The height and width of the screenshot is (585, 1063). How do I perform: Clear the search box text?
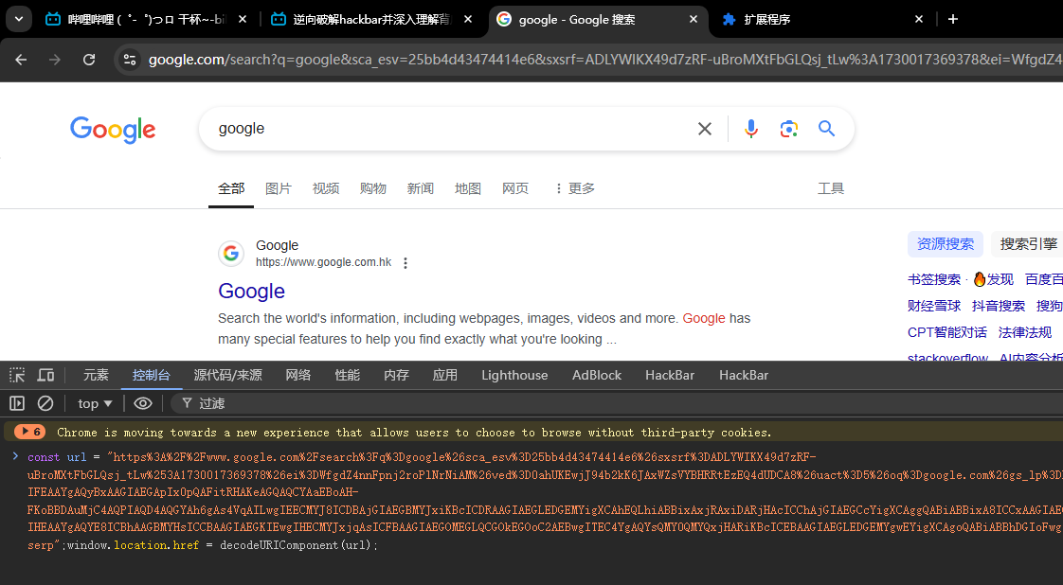point(705,129)
